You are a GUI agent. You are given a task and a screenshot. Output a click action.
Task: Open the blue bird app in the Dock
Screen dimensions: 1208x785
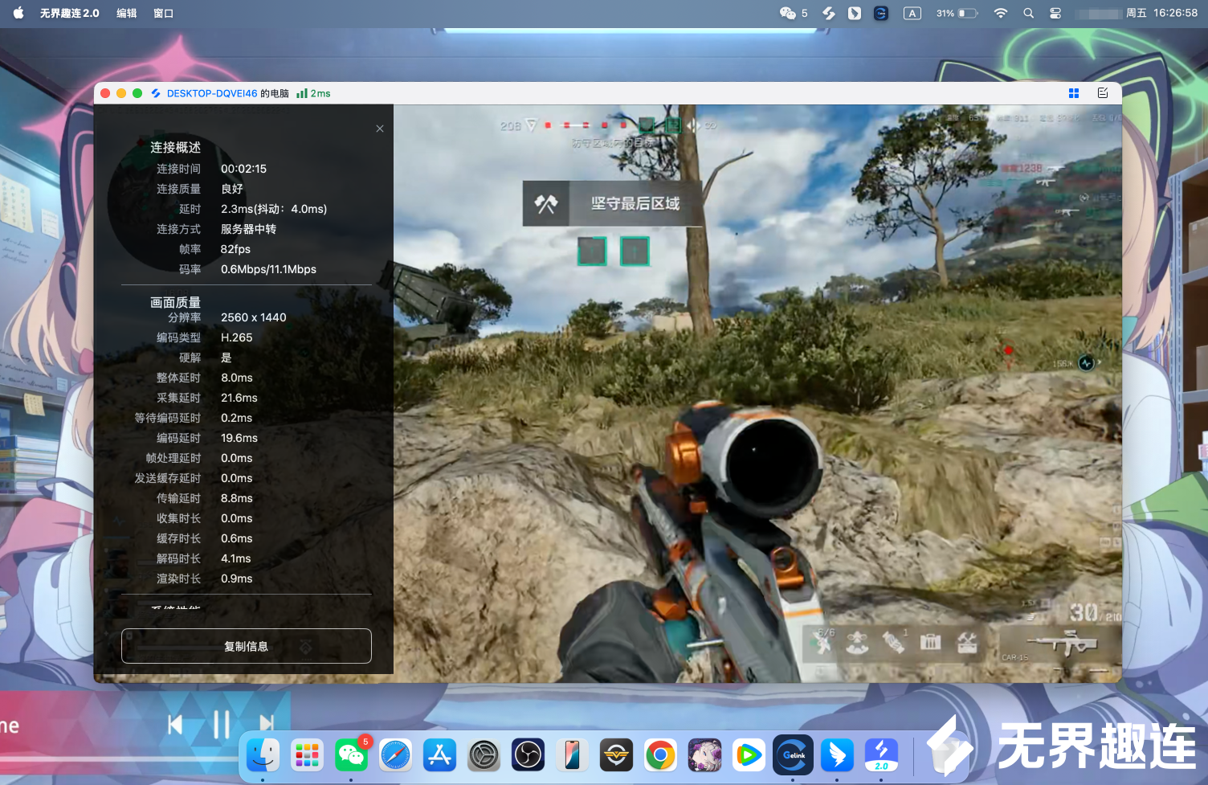pyautogui.click(x=838, y=755)
